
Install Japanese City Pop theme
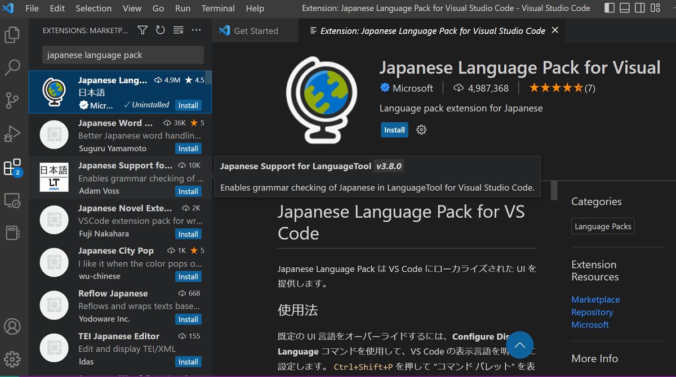coord(188,276)
